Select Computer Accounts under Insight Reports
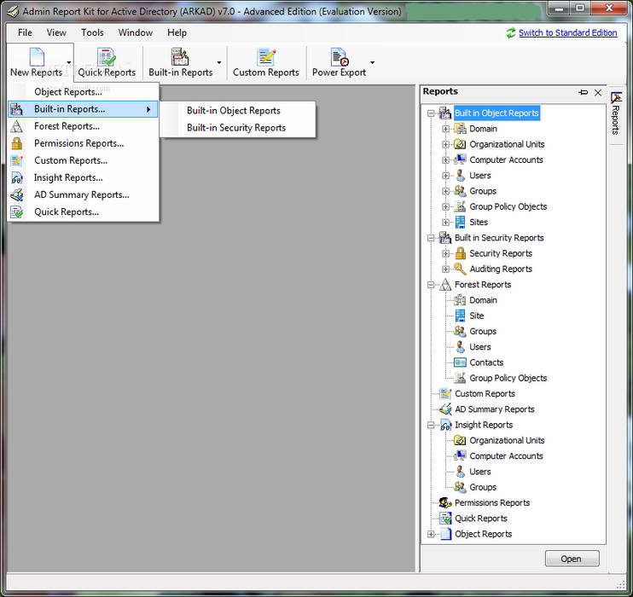633x597 pixels. (x=506, y=456)
